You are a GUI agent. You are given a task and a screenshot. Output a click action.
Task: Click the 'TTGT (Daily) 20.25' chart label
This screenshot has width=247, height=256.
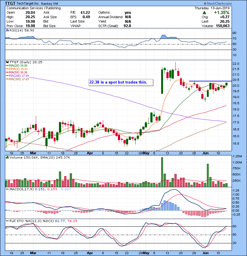(26, 62)
